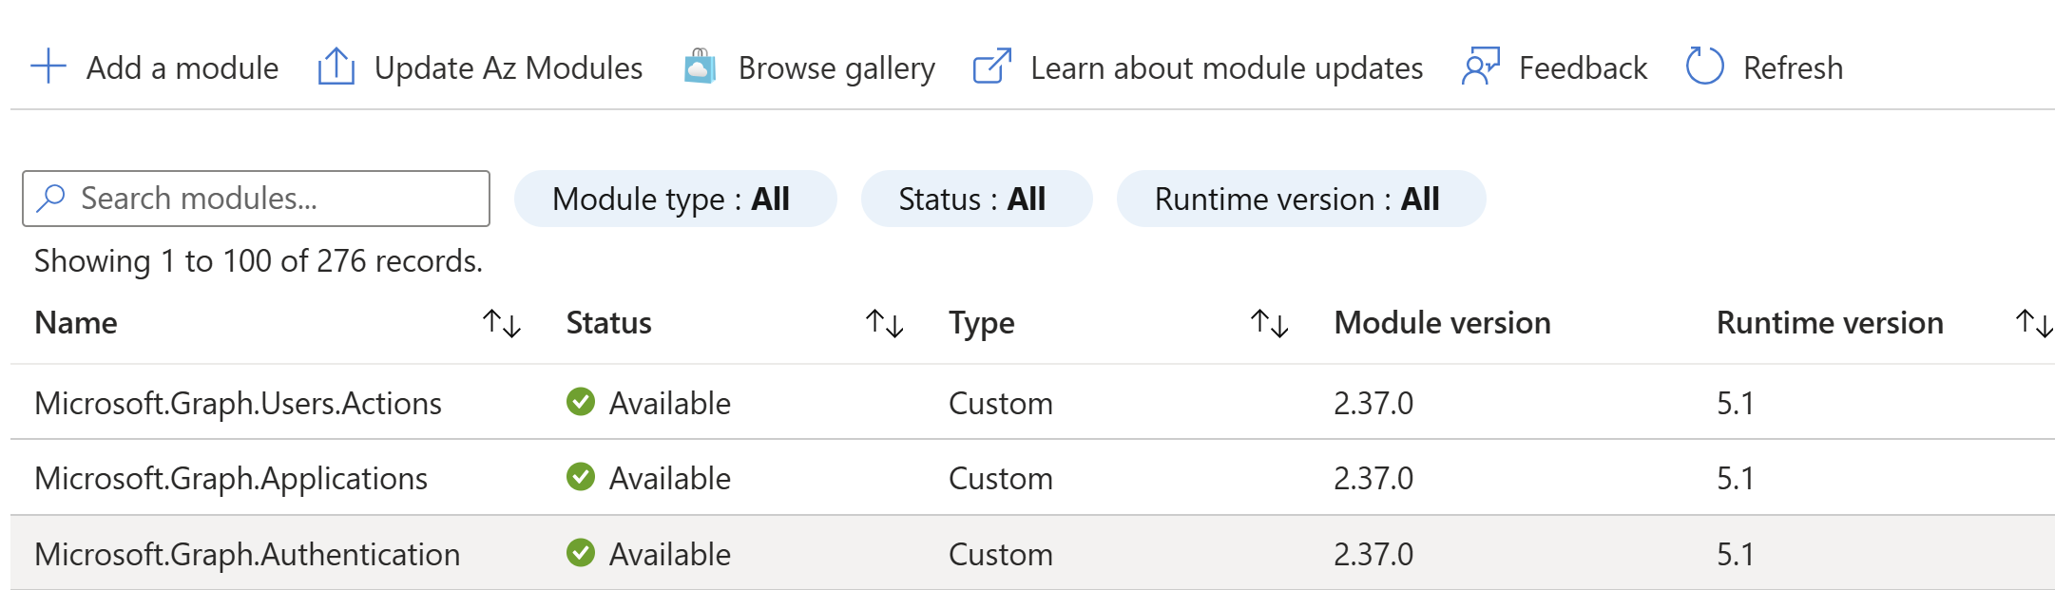Click the Module version column header
Viewport: 2055px width, 590px height.
(x=1442, y=323)
